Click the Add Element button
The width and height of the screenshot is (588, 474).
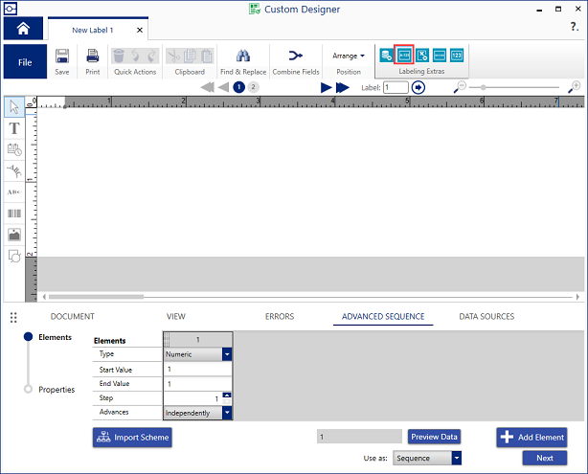pyautogui.click(x=531, y=438)
